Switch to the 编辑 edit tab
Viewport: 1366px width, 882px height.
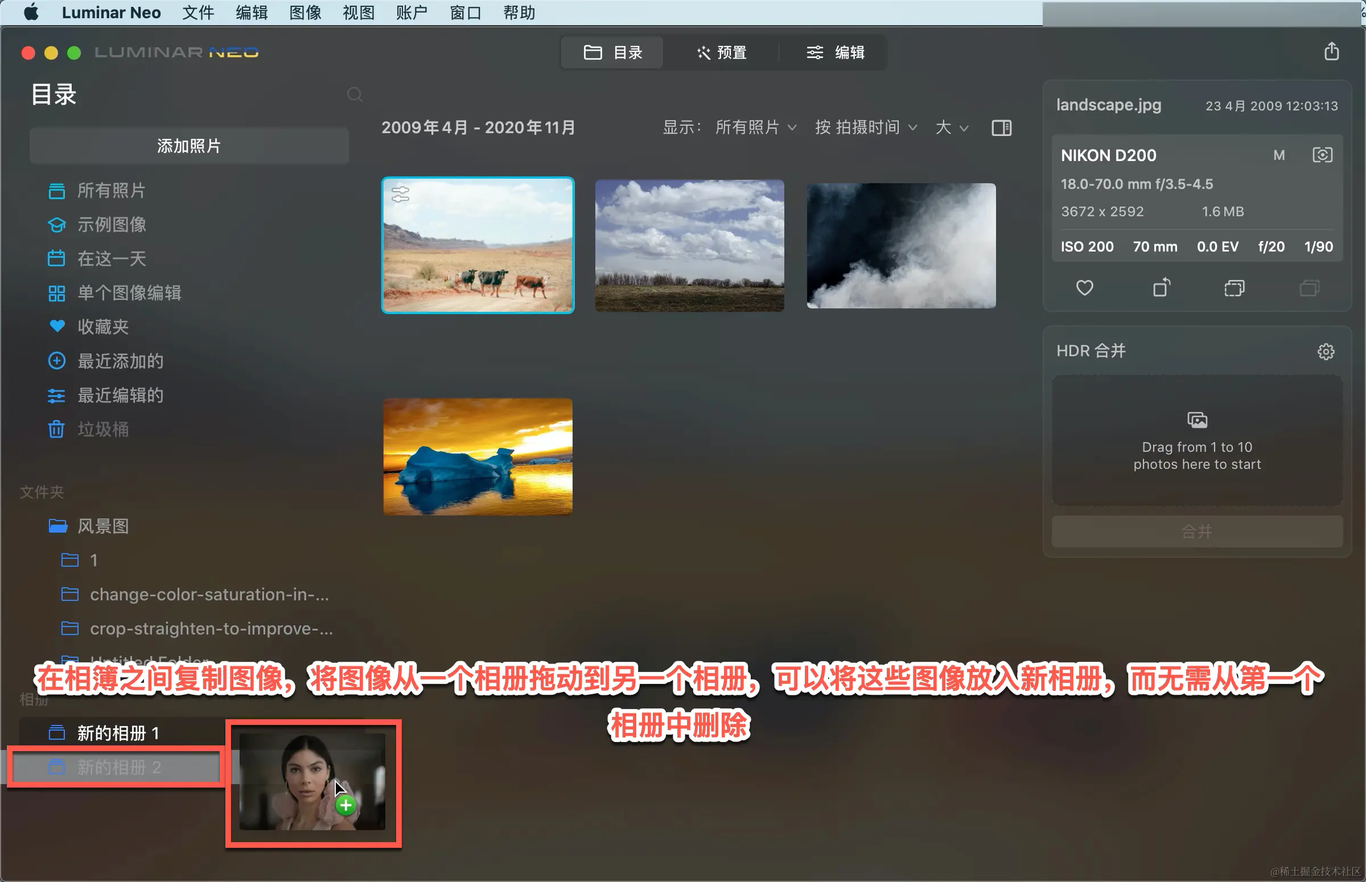pos(836,53)
